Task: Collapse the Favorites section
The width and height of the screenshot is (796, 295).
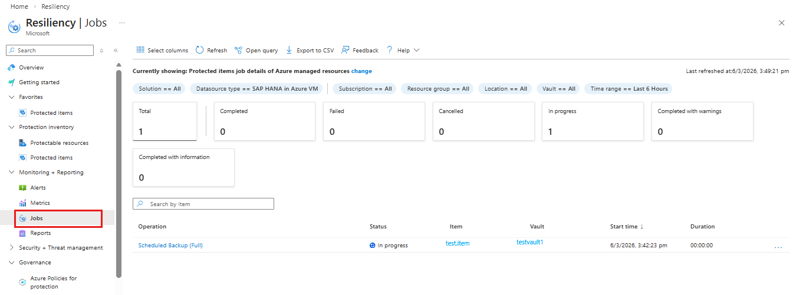Action: tap(11, 97)
